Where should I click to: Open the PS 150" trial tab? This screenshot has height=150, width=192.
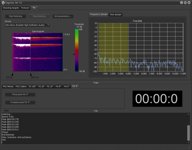(32, 86)
